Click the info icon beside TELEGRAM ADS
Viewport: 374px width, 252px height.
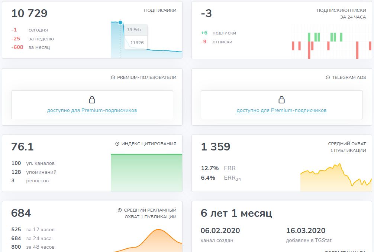[328, 77]
